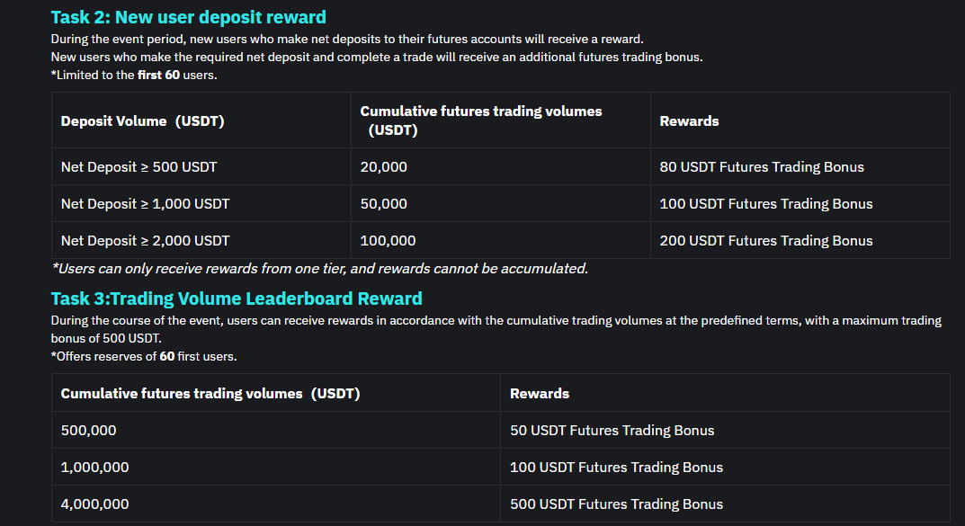Select the Task 2 '100 USDT Futures Trading Bonus' cell
The height and width of the screenshot is (526, 965).
[x=800, y=203]
